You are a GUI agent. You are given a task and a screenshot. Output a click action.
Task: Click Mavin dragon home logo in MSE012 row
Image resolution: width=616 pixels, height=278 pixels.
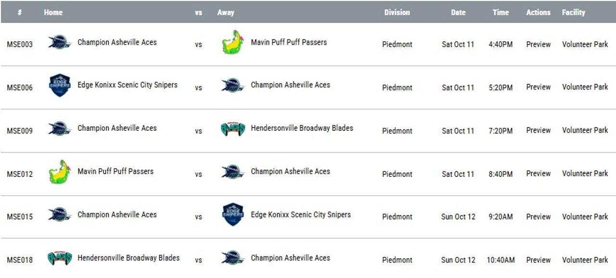(60, 172)
